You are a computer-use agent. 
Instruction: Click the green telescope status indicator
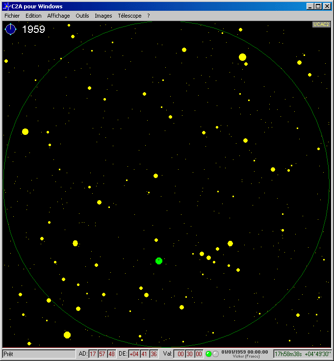pyautogui.click(x=208, y=354)
